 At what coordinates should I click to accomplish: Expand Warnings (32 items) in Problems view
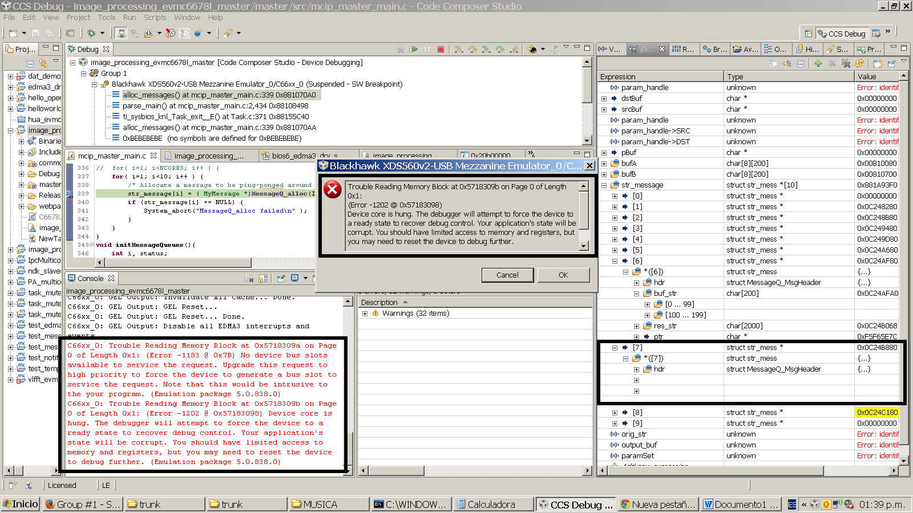tap(365, 313)
